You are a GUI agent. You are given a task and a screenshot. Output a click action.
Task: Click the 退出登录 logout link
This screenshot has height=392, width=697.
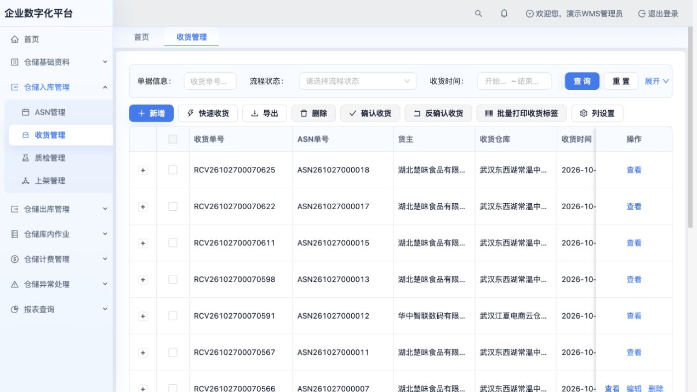658,14
